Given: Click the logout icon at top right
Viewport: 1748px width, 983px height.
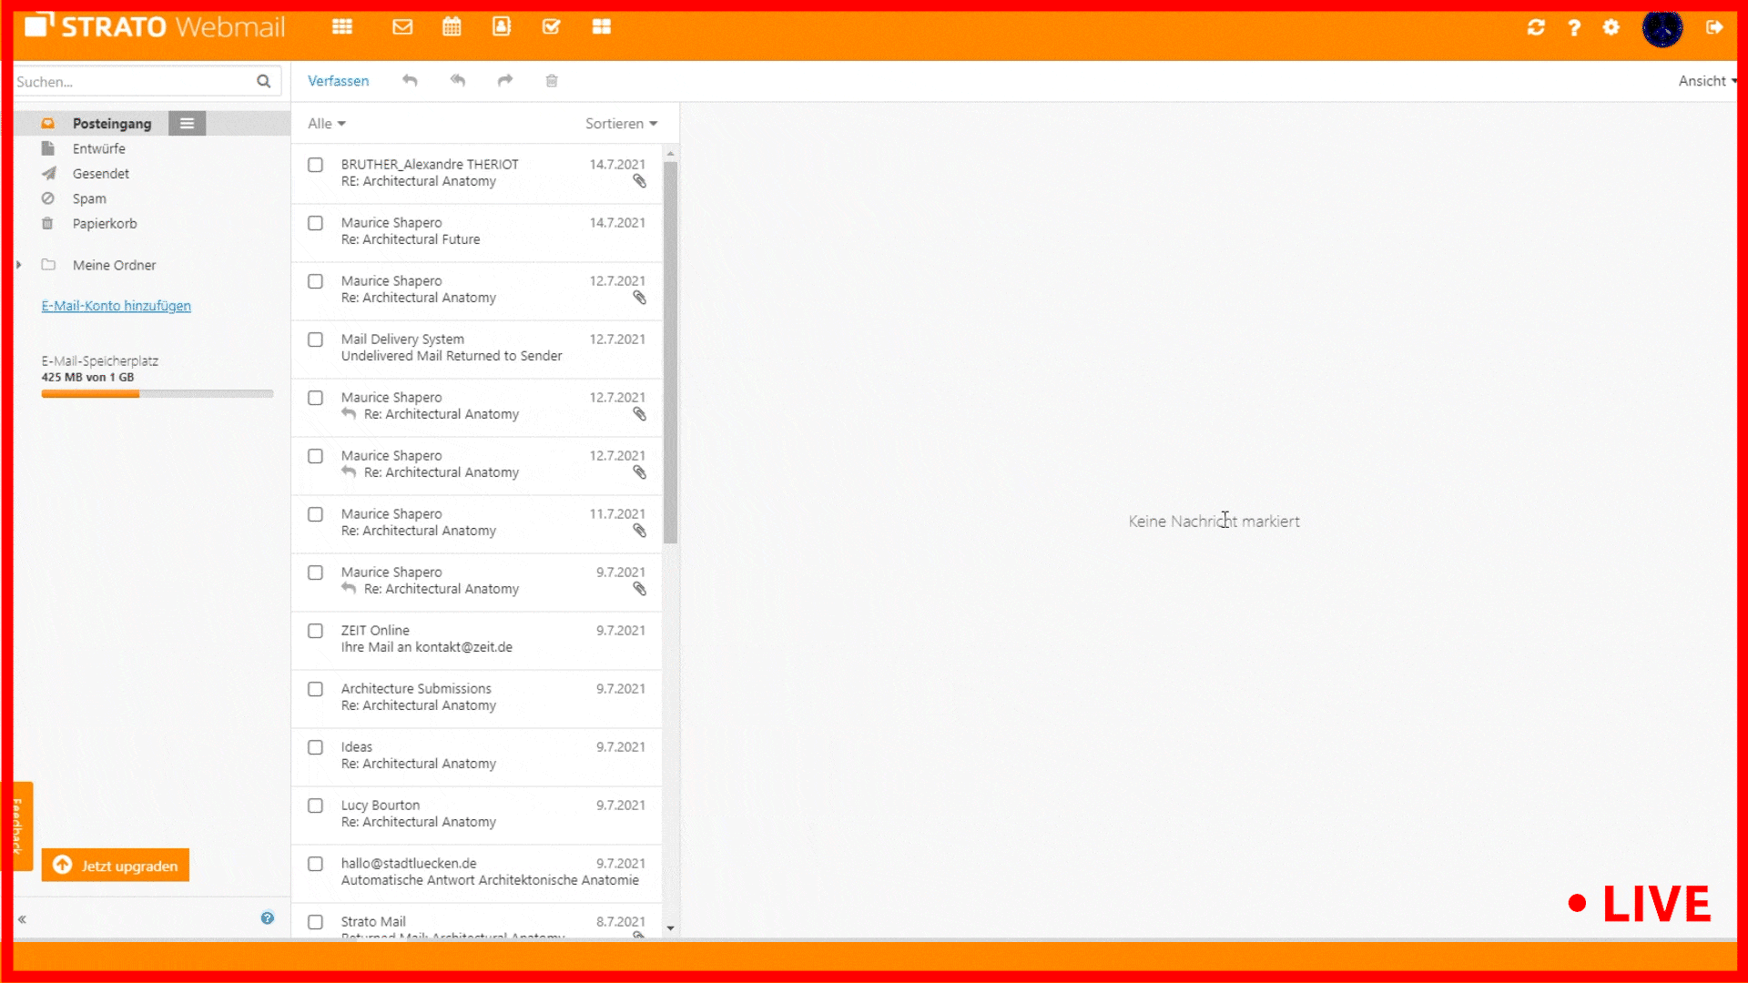Looking at the screenshot, I should (x=1714, y=27).
